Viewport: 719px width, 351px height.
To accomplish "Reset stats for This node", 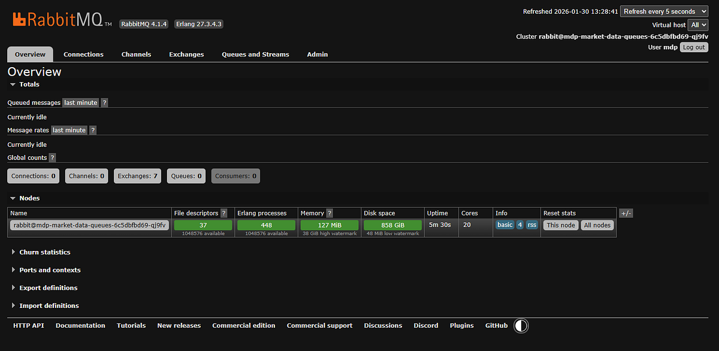I will pyautogui.click(x=560, y=225).
